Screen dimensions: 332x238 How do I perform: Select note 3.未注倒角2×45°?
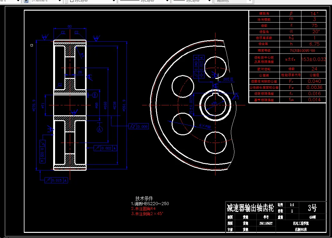tap(147, 214)
